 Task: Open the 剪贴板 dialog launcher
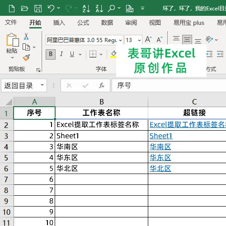38,70
